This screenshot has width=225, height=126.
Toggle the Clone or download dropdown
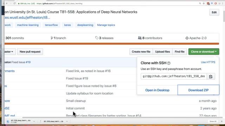coord(204,52)
